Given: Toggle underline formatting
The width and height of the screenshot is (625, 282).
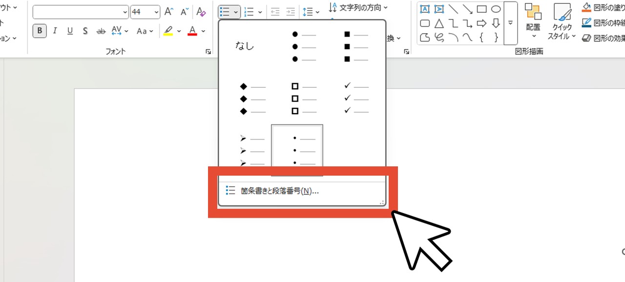Looking at the screenshot, I should coord(70,31).
